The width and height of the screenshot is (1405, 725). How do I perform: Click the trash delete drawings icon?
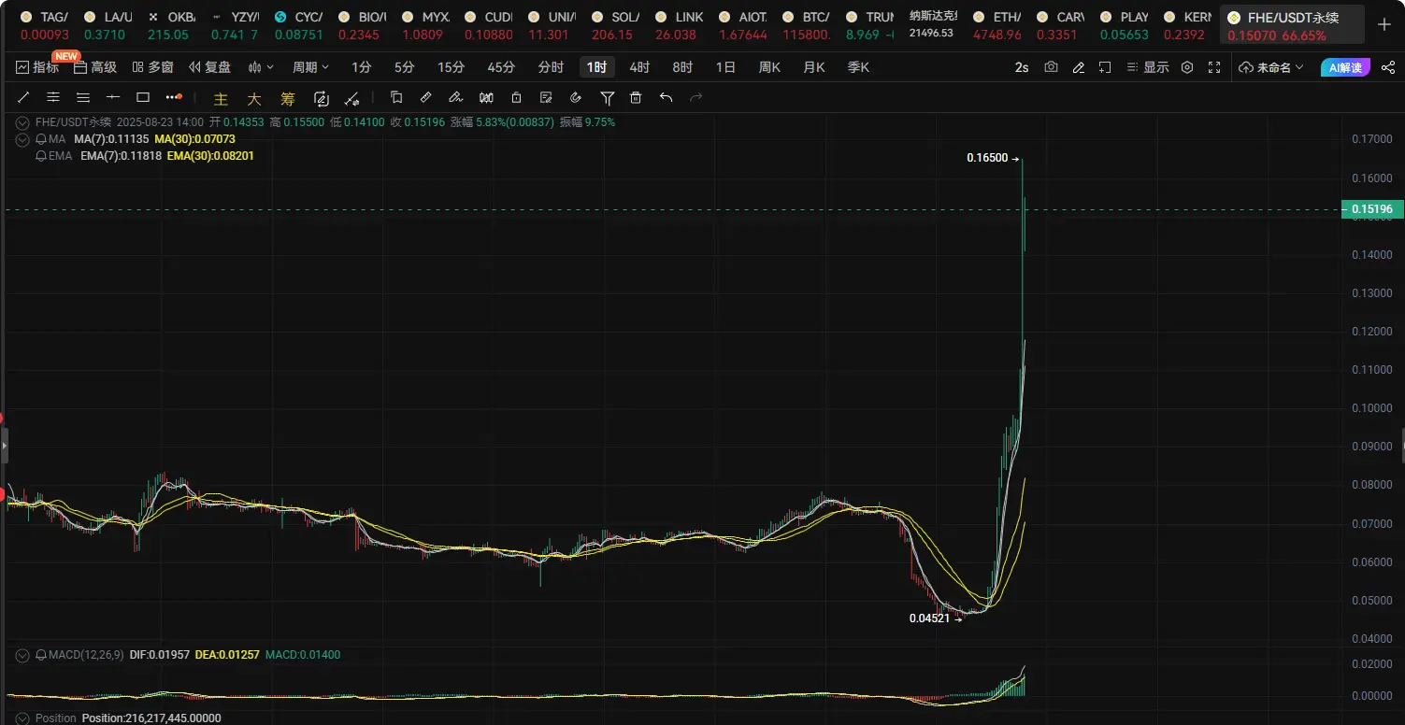(636, 97)
